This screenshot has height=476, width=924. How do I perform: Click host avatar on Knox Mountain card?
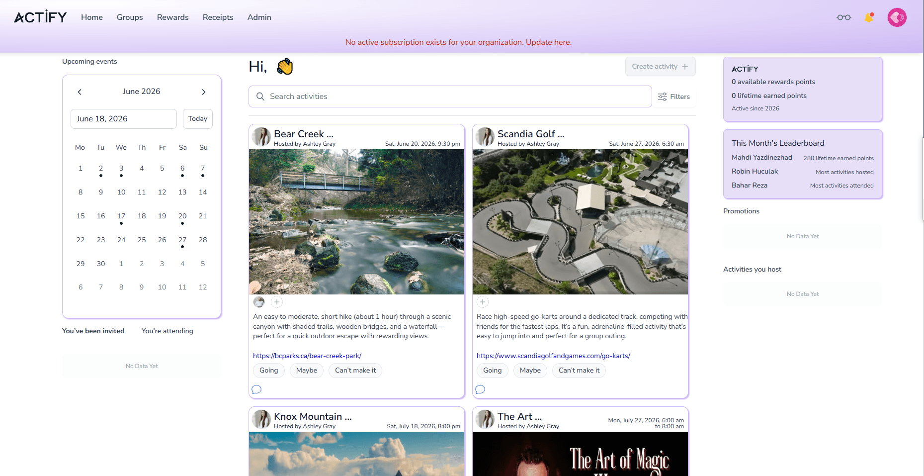pos(261,419)
